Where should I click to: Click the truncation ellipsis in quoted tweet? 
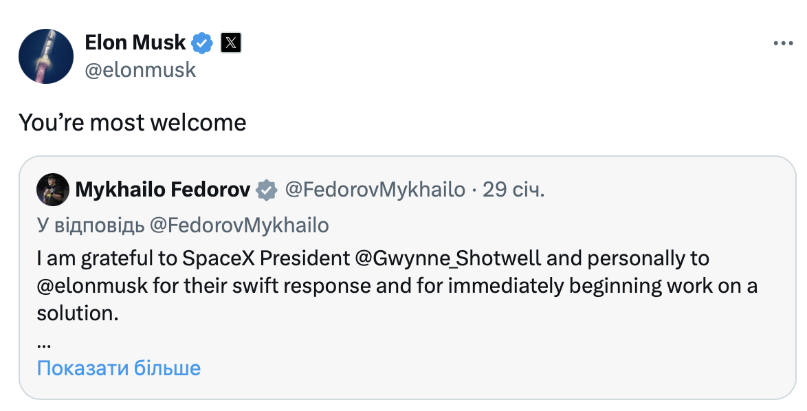pos(44,341)
